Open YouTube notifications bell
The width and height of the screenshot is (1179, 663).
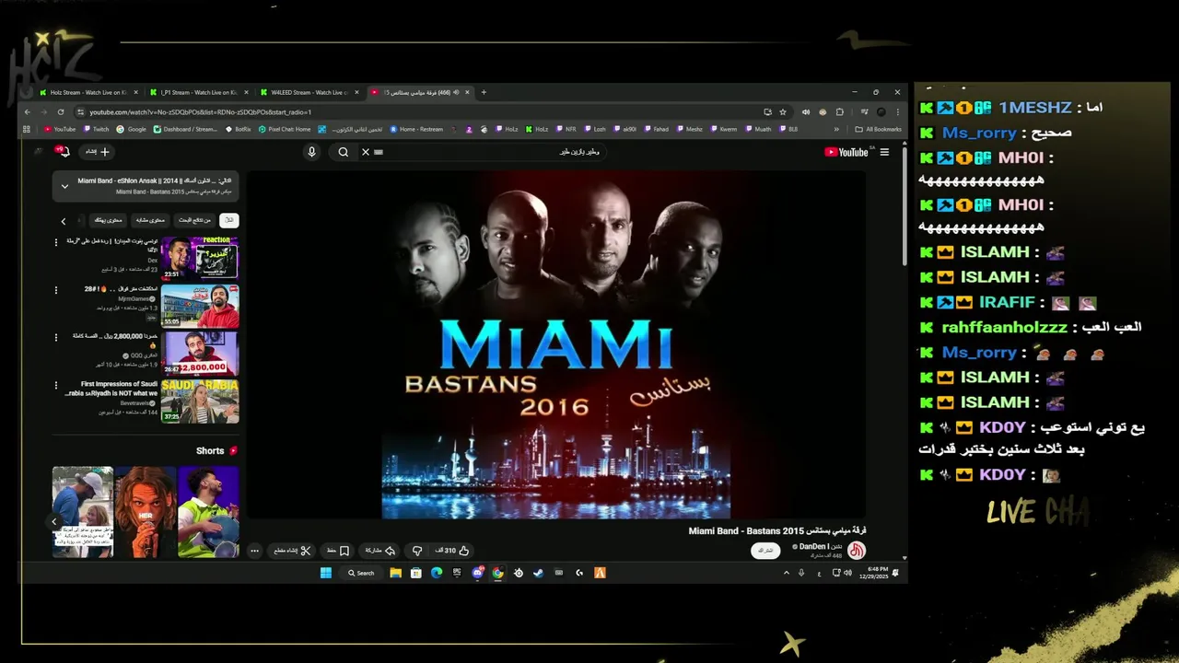(x=64, y=152)
